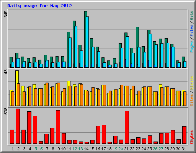Click the Files legend label
Image resolution: width=196 pixels, height=153 pixels.
[x=192, y=31]
